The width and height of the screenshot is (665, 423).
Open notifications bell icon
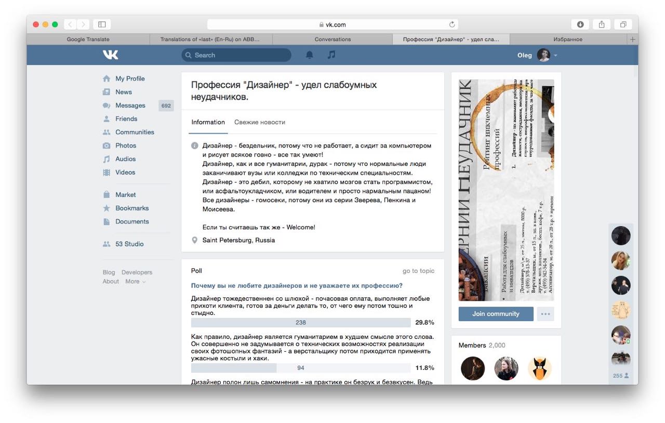pos(310,55)
